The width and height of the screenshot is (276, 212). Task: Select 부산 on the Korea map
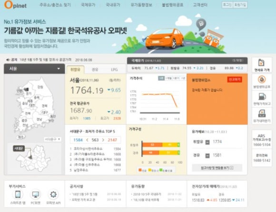click(x=51, y=121)
